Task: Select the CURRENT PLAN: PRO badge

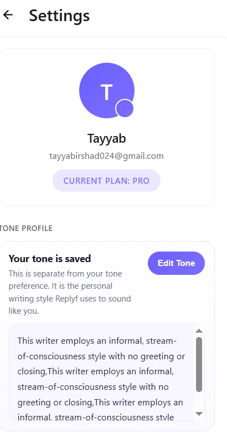Action: point(106,180)
